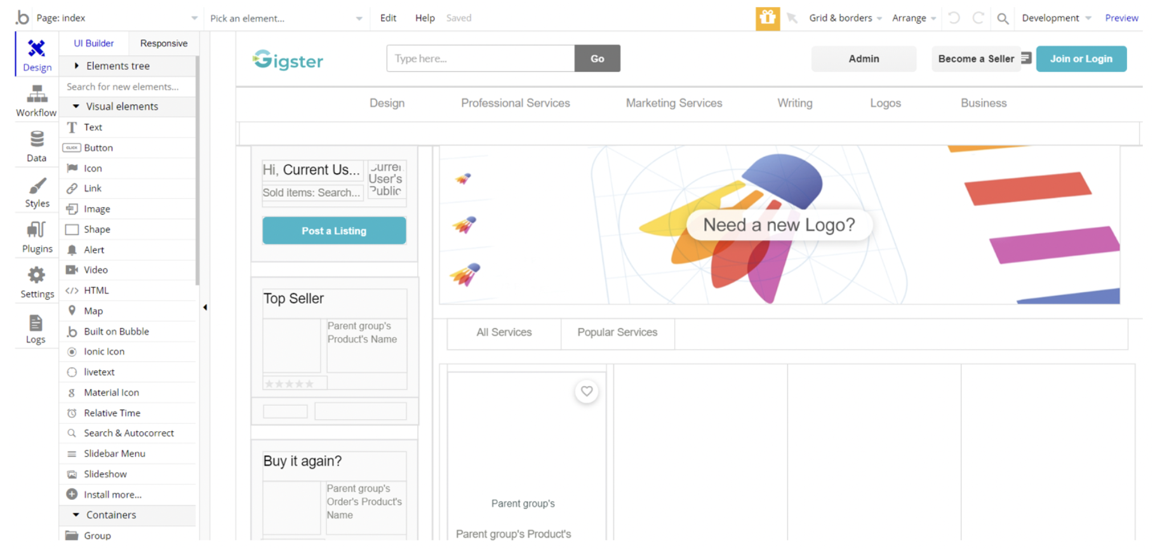The width and height of the screenshot is (1162, 555).
Task: Switch to the Responsive tab
Action: click(163, 43)
